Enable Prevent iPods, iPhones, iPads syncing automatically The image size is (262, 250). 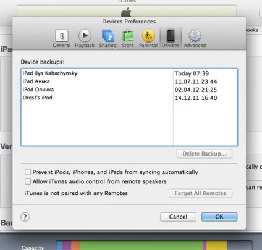(x=28, y=172)
